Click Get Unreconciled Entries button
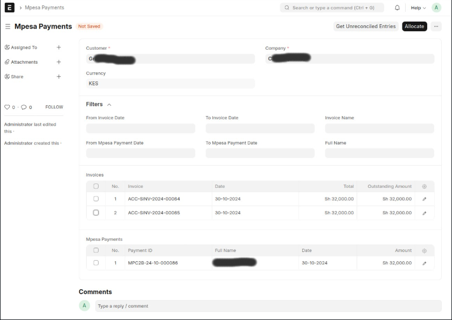The height and width of the screenshot is (320, 452). click(x=366, y=26)
